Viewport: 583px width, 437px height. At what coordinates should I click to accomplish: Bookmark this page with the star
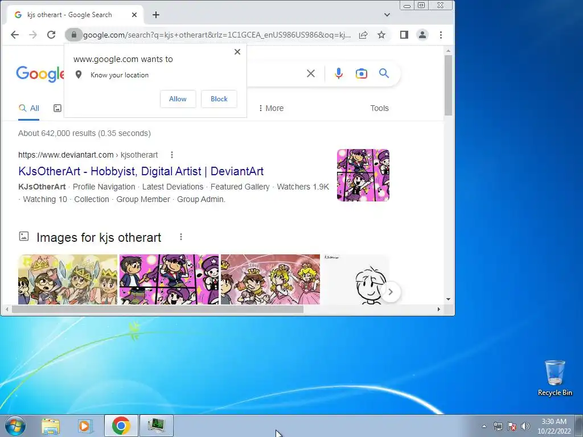pyautogui.click(x=381, y=35)
